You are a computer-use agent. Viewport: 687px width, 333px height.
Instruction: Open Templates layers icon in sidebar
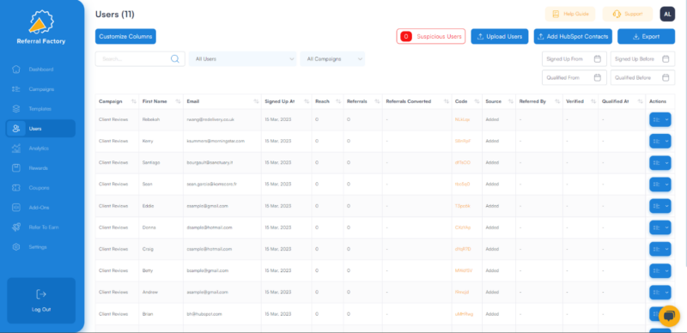point(16,109)
